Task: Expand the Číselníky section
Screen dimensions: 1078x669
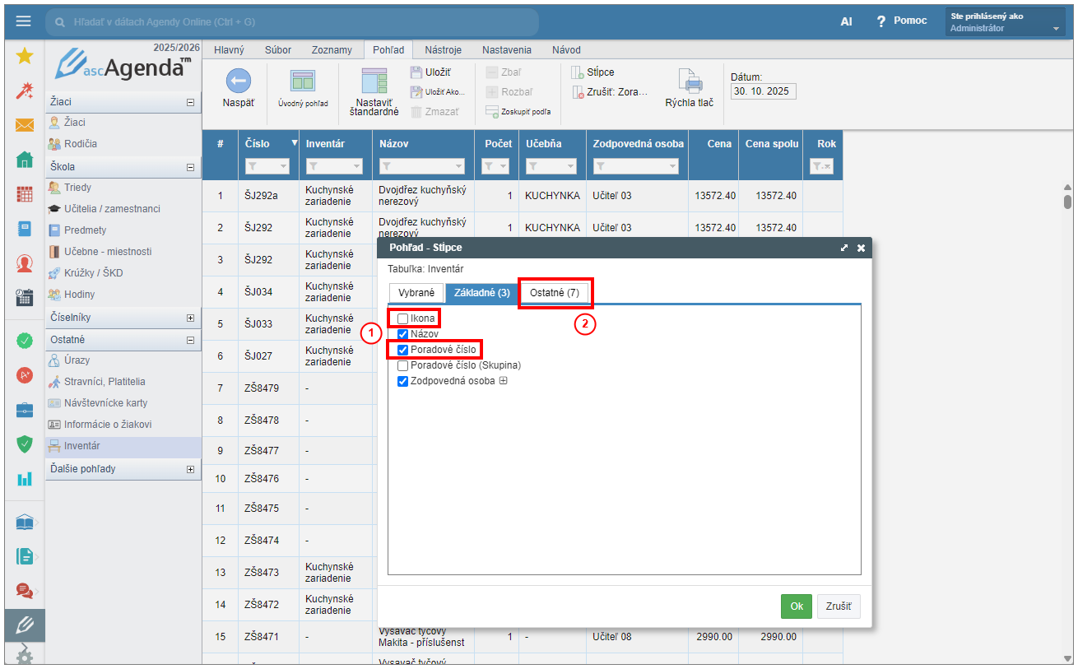Action: [x=191, y=318]
